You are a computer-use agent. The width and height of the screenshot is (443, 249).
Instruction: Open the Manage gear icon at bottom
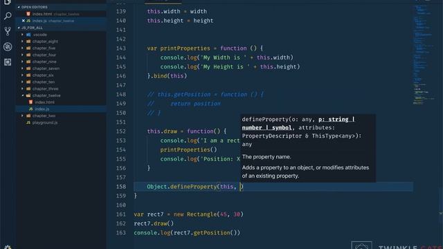(8, 247)
